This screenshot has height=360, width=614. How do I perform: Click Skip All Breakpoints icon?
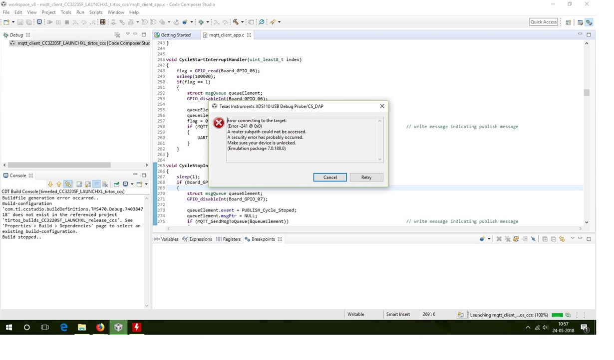point(533,239)
